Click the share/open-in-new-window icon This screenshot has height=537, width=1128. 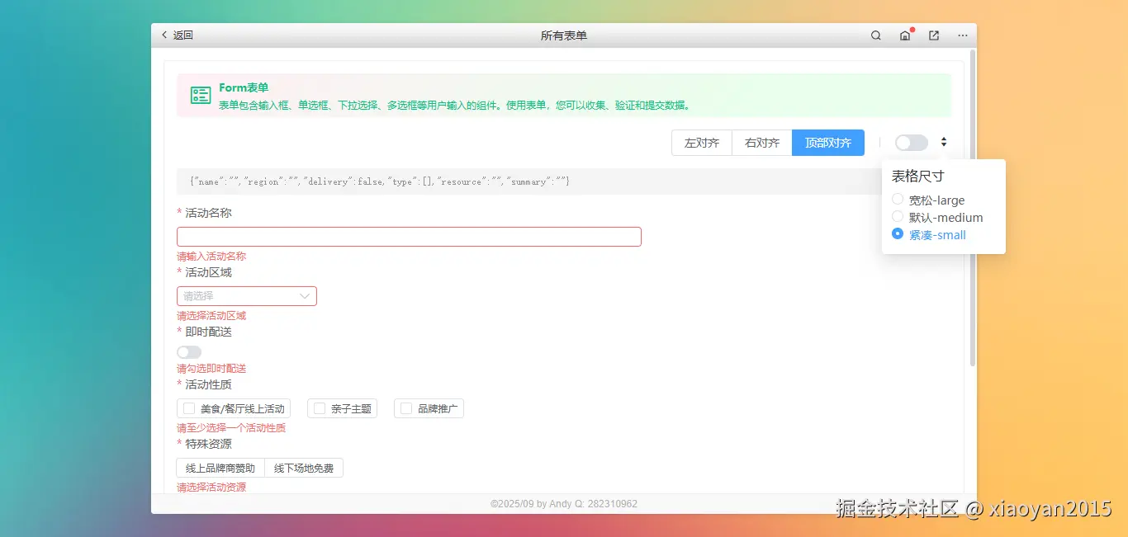click(933, 35)
